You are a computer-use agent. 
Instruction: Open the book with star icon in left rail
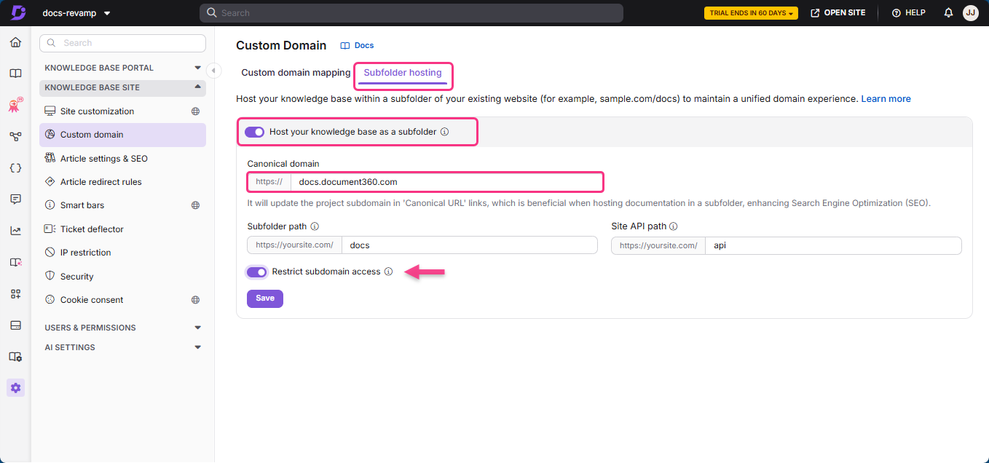click(x=15, y=262)
